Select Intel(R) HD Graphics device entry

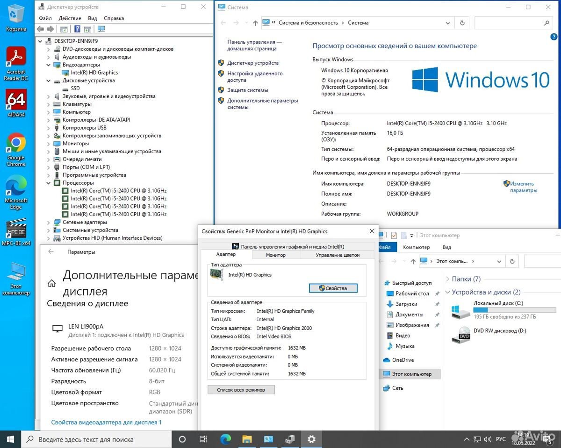tap(94, 73)
